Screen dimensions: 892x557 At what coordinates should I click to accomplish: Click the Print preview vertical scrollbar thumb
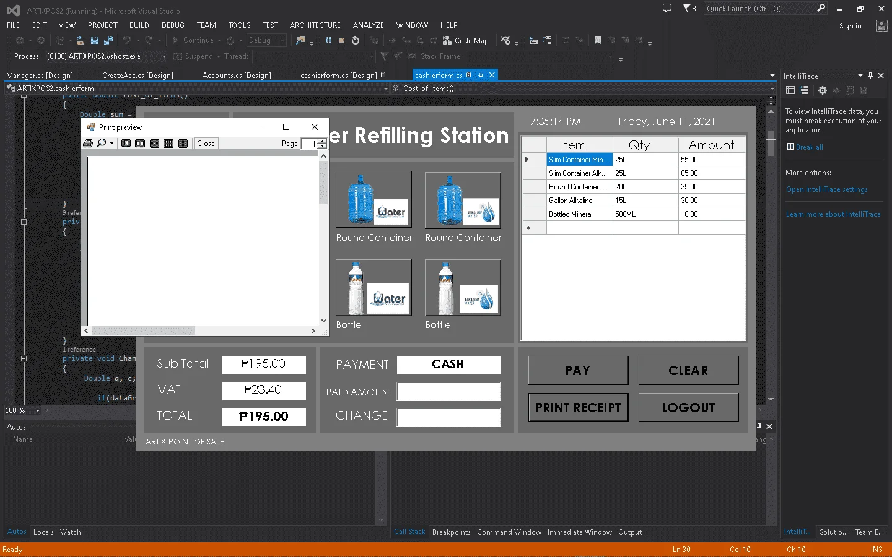point(323,183)
